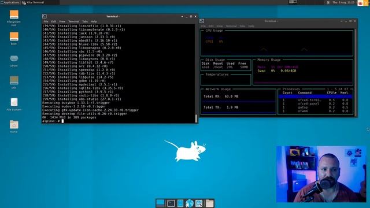Screen dimensions: 370x208
Task: Select the cdrom desktop icon
Action: (14, 60)
